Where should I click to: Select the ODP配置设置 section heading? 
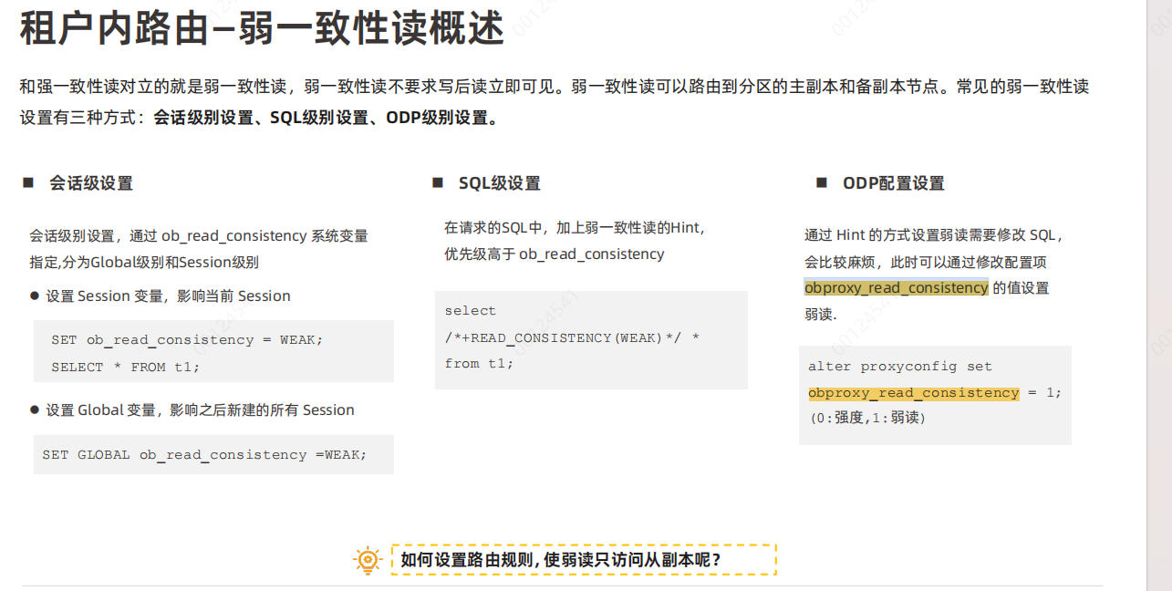pos(893,183)
